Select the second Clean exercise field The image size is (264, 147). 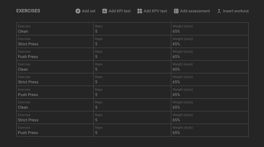tap(55, 67)
